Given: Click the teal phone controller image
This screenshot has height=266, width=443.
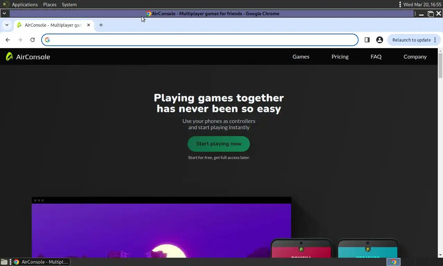Looking at the screenshot, I should click(x=368, y=249).
